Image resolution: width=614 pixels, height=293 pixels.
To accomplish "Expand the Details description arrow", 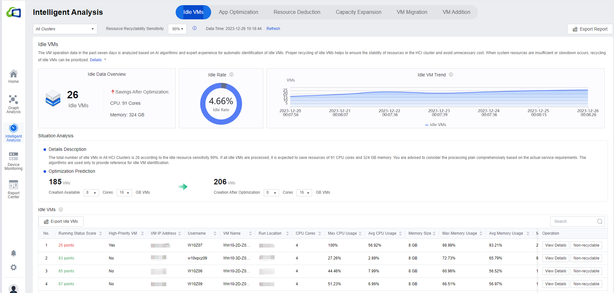I will coord(105,60).
